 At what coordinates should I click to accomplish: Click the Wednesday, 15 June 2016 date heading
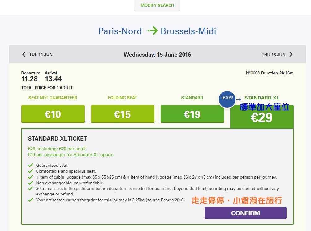click(157, 55)
